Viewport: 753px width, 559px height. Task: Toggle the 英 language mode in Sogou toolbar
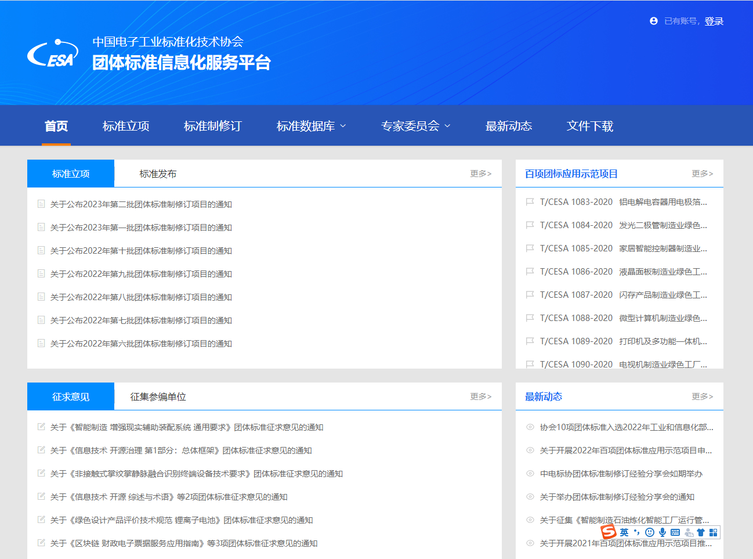click(x=624, y=532)
